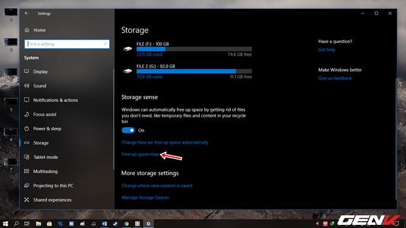Open the orange media player taskbar icon

tap(137, 224)
